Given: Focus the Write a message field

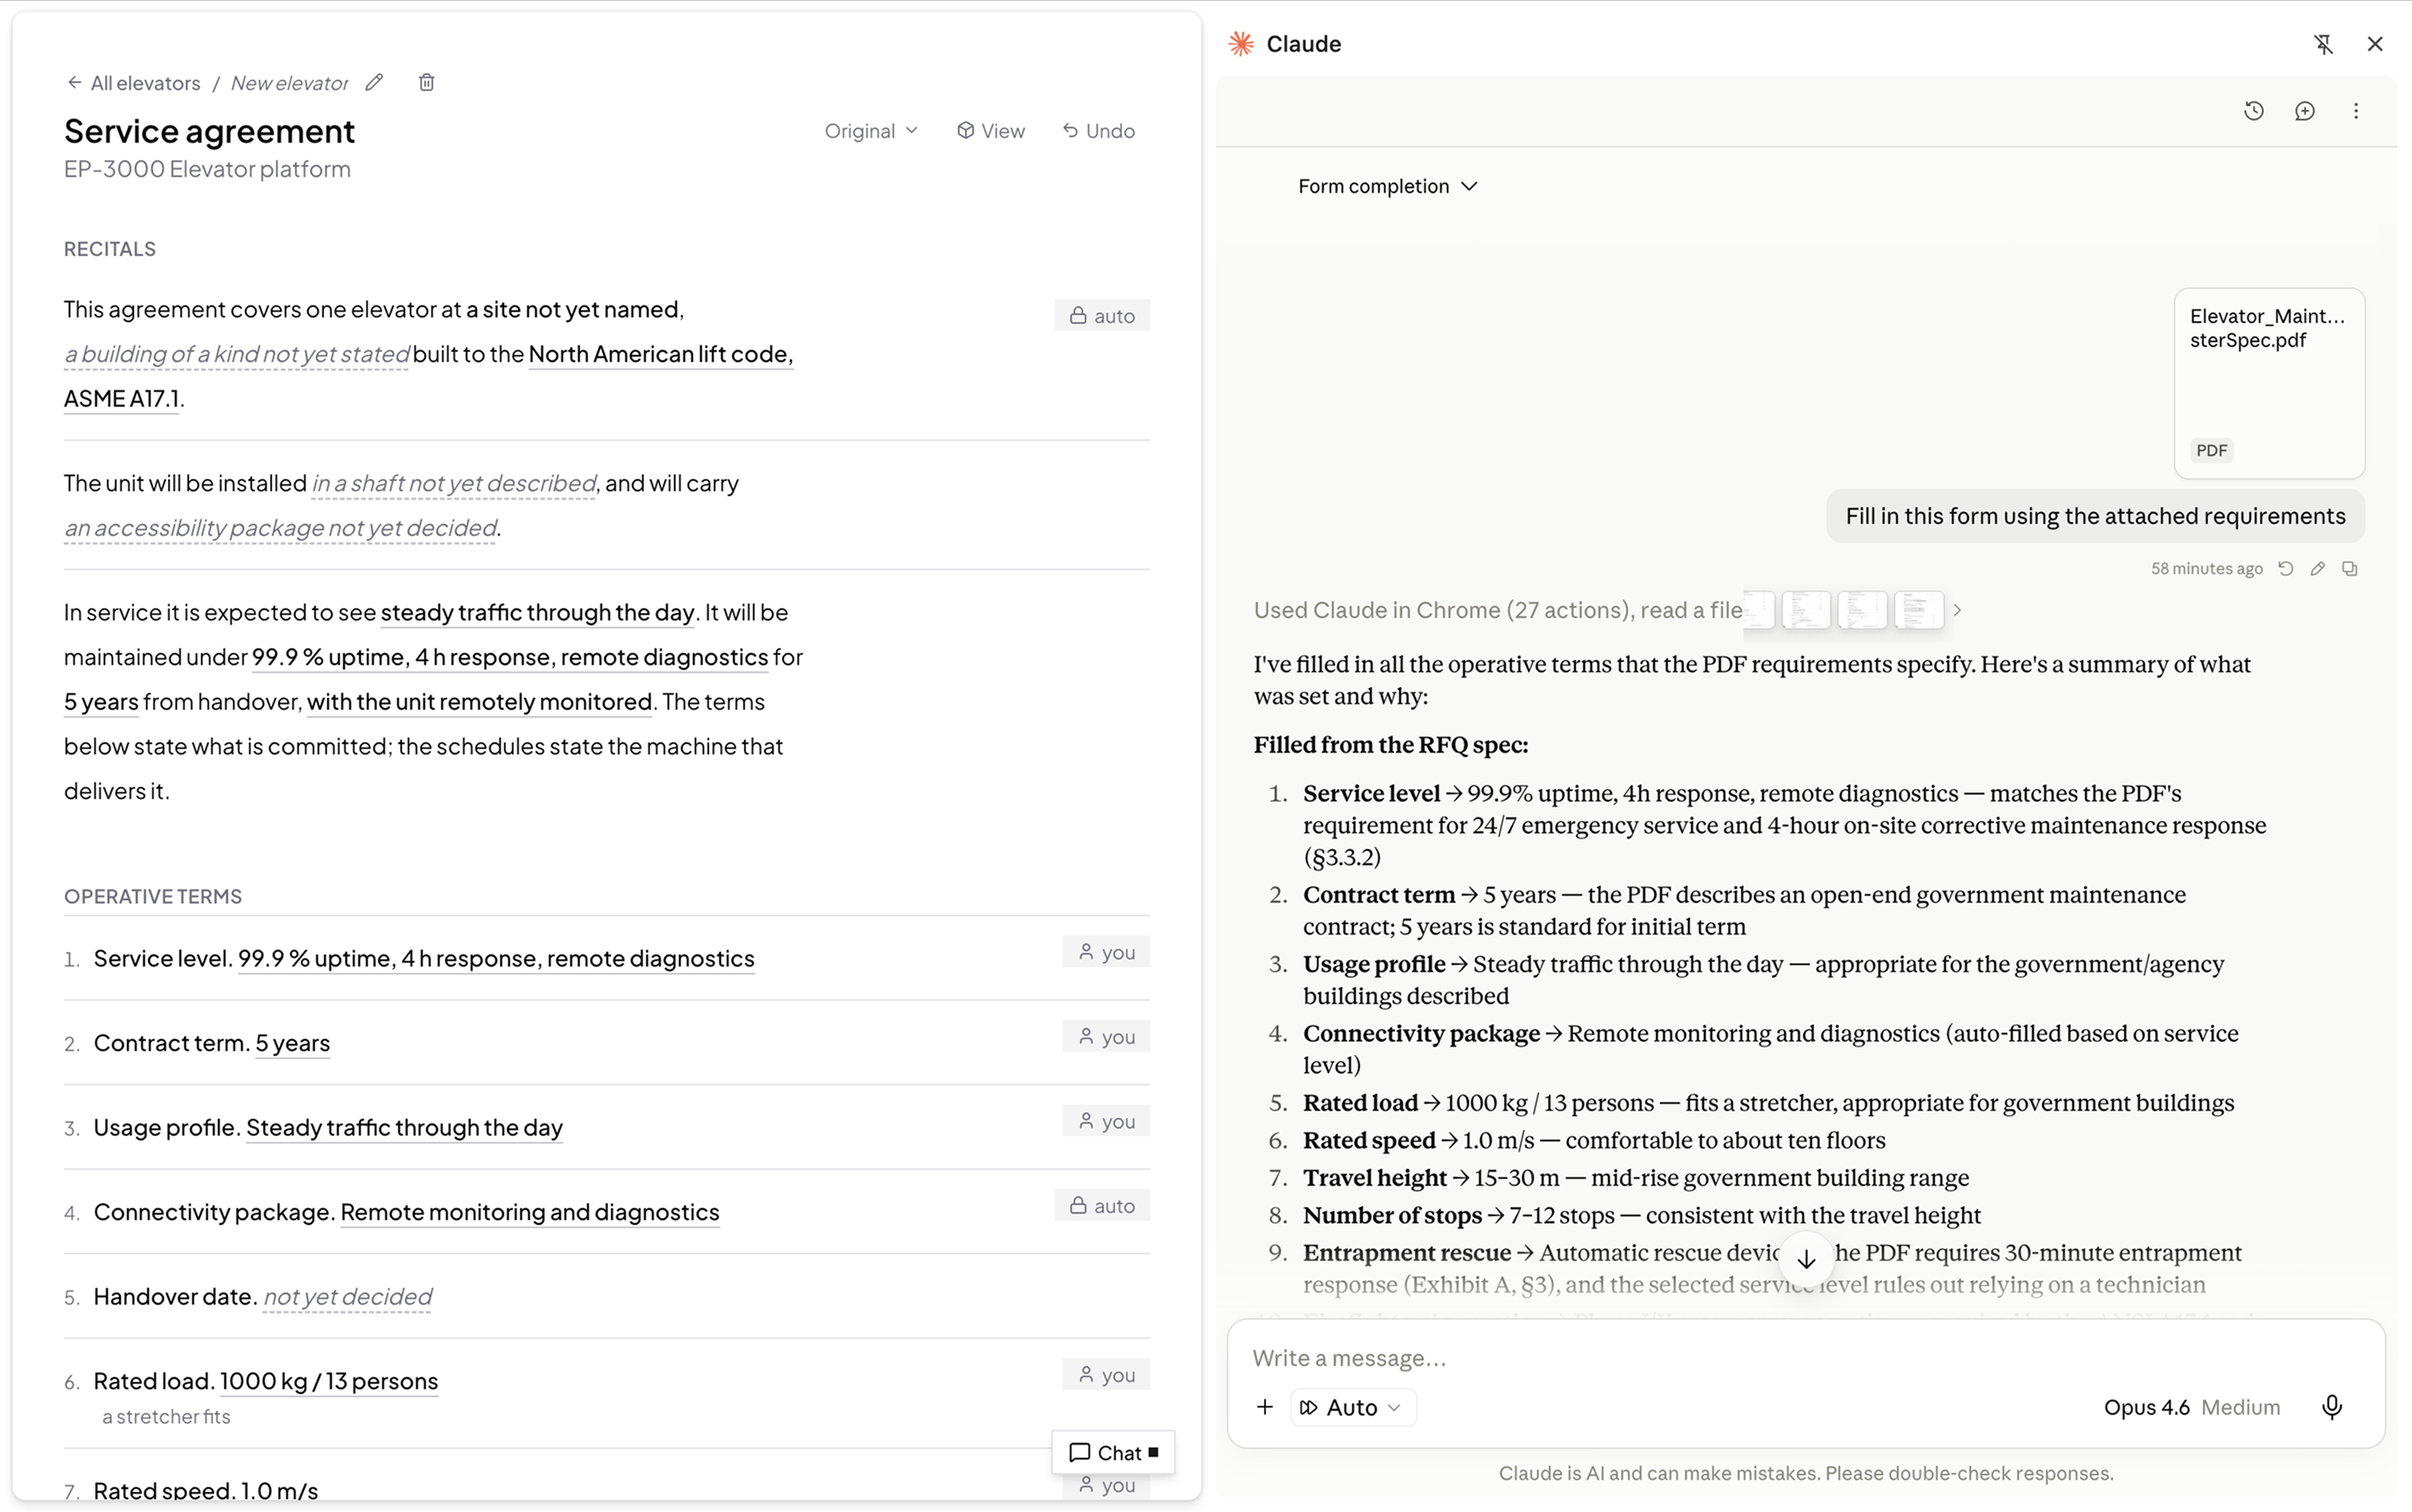Looking at the screenshot, I should pos(1805,1358).
